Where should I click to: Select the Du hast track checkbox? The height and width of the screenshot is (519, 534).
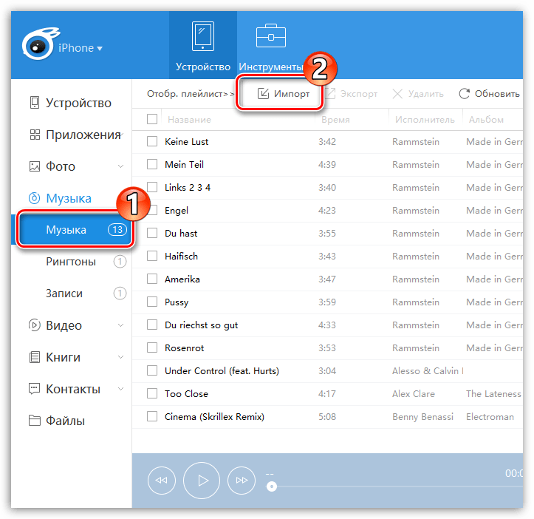[x=152, y=233]
